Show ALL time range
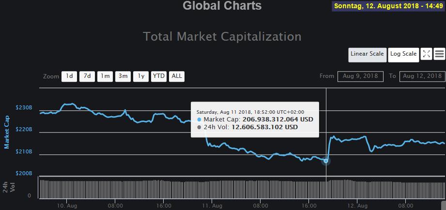 pos(177,76)
